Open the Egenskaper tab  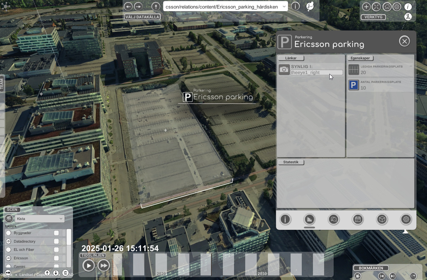point(360,58)
